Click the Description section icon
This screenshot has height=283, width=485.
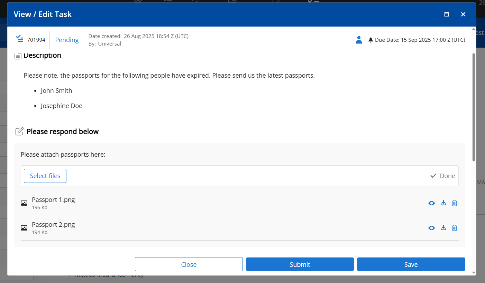[x=18, y=56]
